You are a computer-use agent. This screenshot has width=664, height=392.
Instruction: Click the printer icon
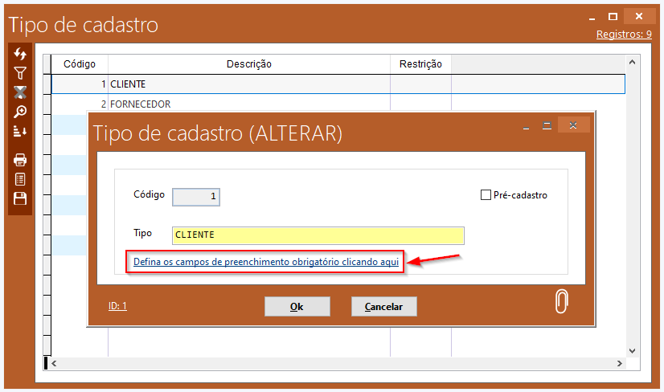(20, 160)
